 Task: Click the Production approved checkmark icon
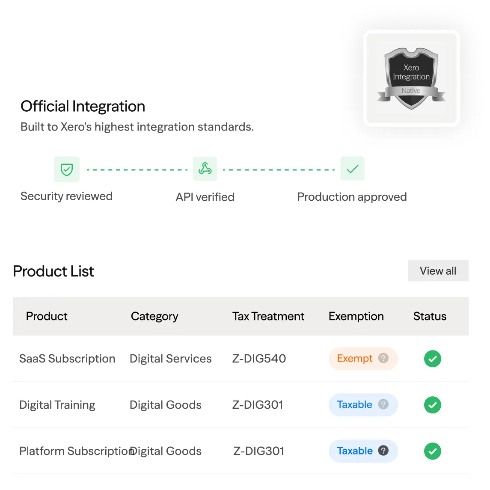coord(352,169)
